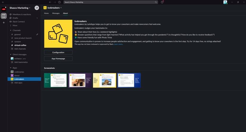Screen dimensions: 246x132
Task: Open Slack Connect
Action: pos(18,22)
